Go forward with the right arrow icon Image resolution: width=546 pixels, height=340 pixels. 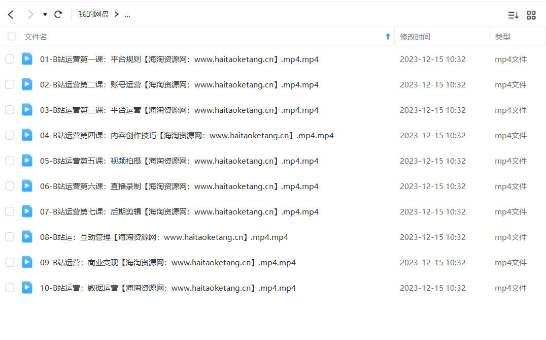click(30, 14)
